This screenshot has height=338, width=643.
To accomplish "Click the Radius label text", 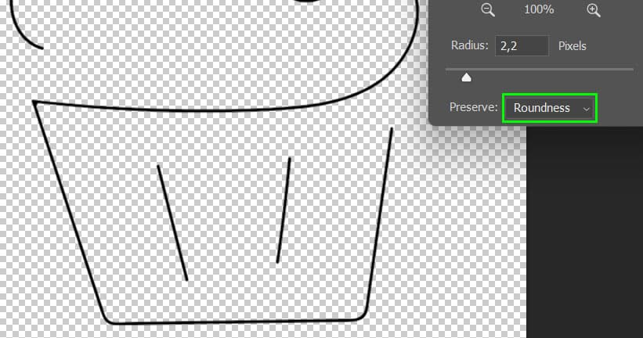I will [x=470, y=46].
